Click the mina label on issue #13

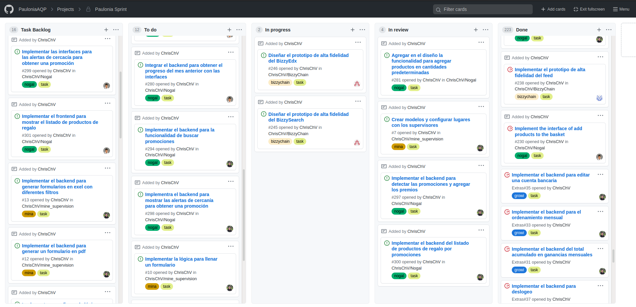(x=29, y=214)
